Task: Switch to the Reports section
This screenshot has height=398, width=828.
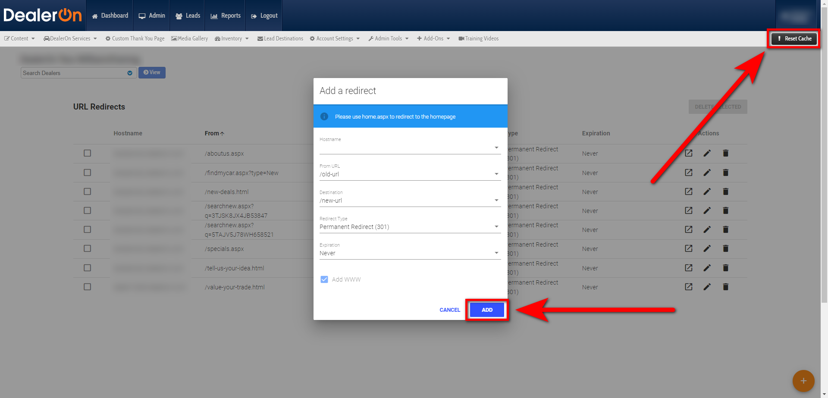Action: point(225,15)
